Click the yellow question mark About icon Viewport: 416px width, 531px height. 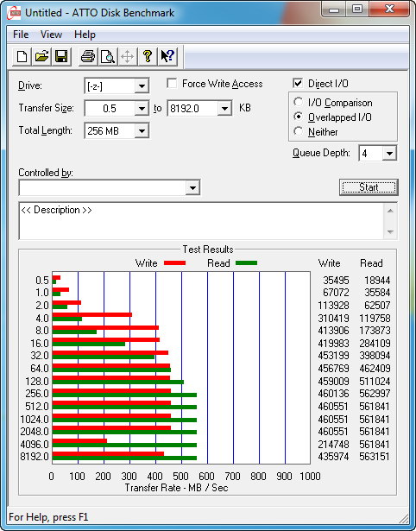click(x=148, y=56)
